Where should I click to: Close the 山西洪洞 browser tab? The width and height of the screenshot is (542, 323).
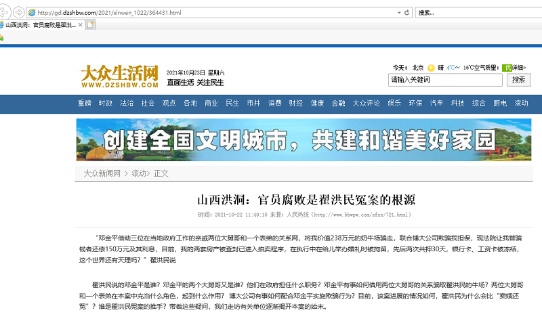(81, 25)
